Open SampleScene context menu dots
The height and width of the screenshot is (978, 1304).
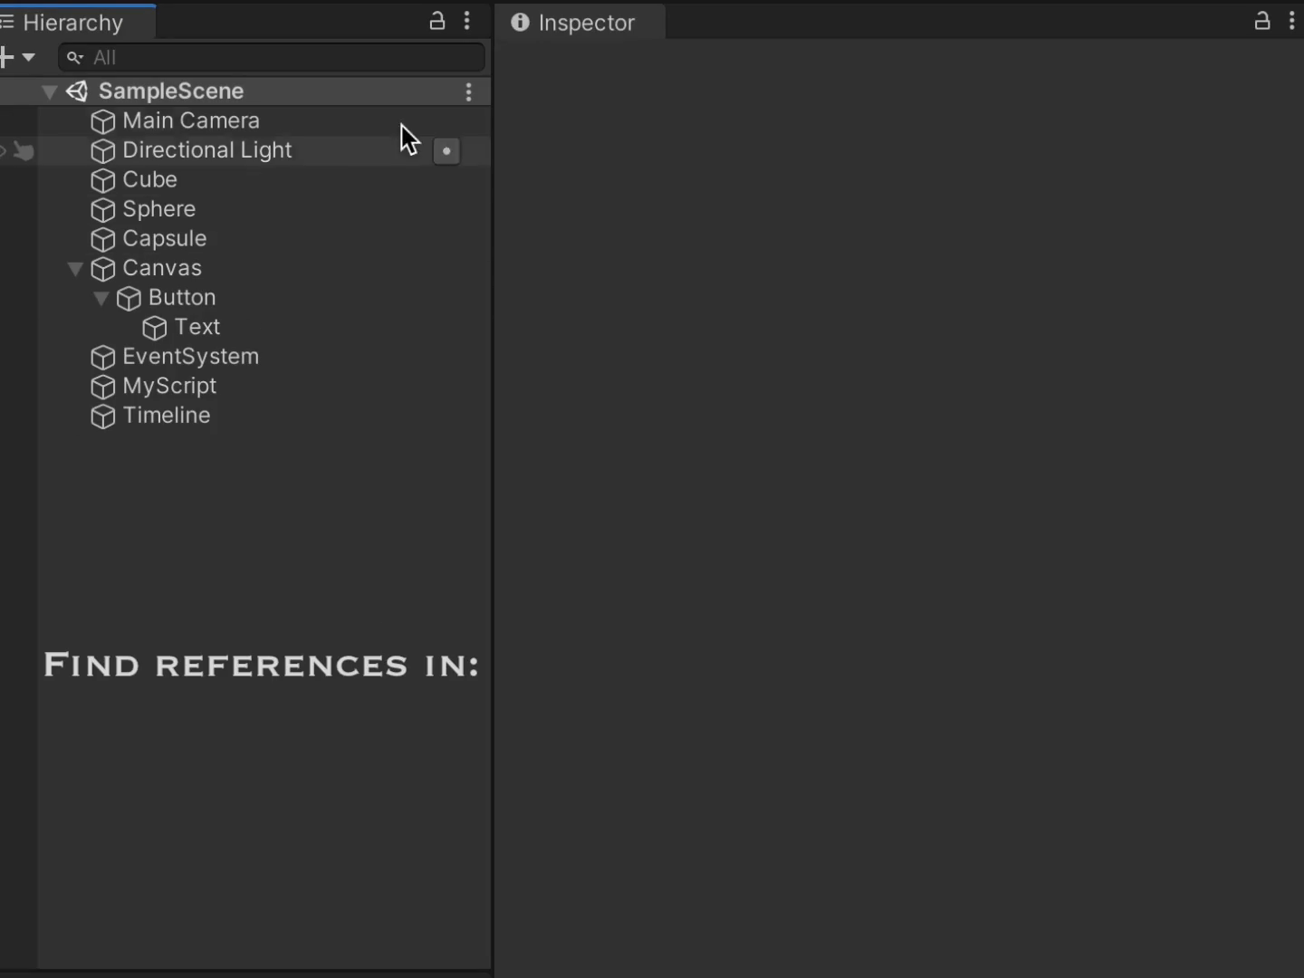468,91
